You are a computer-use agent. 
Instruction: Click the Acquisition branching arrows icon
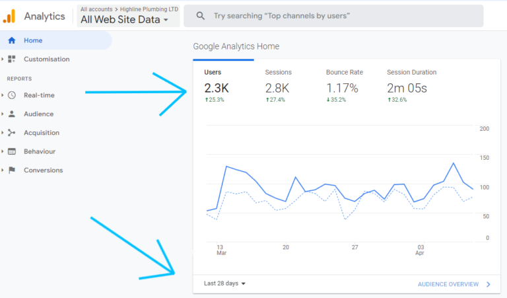[12, 133]
